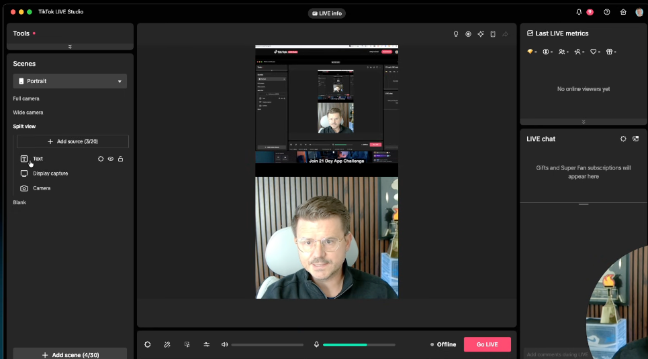
Task: Toggle visibility of the Text source
Action: [111, 159]
